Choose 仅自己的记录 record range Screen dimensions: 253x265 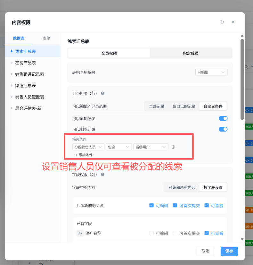(x=184, y=106)
